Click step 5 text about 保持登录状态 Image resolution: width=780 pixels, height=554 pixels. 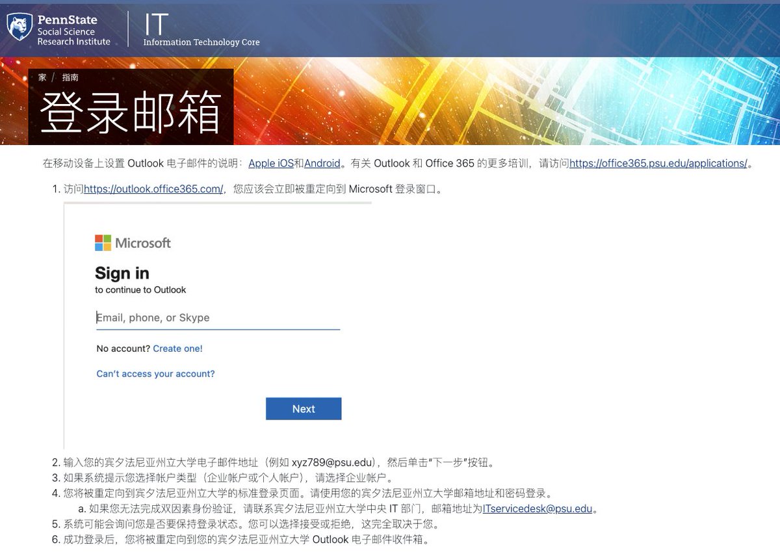point(252,524)
